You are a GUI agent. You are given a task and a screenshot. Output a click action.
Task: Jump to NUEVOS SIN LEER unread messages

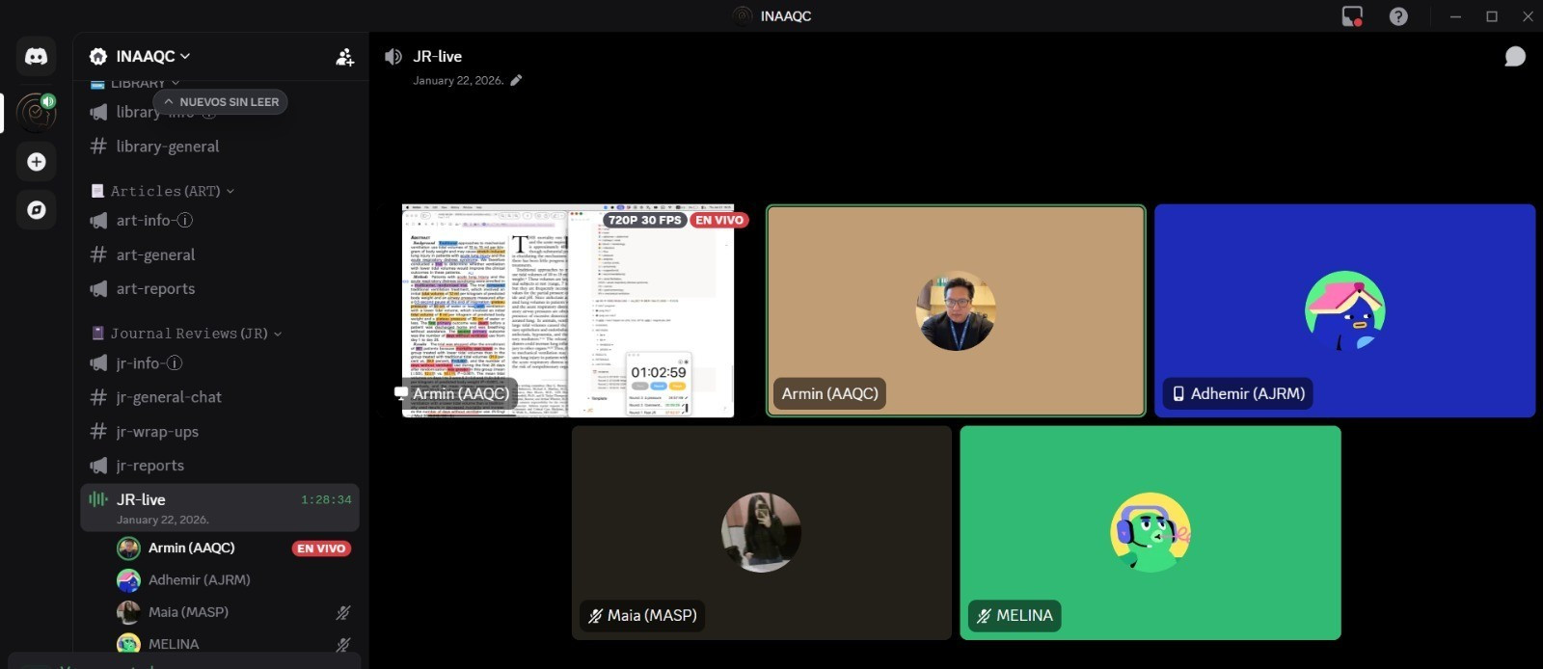(x=221, y=102)
